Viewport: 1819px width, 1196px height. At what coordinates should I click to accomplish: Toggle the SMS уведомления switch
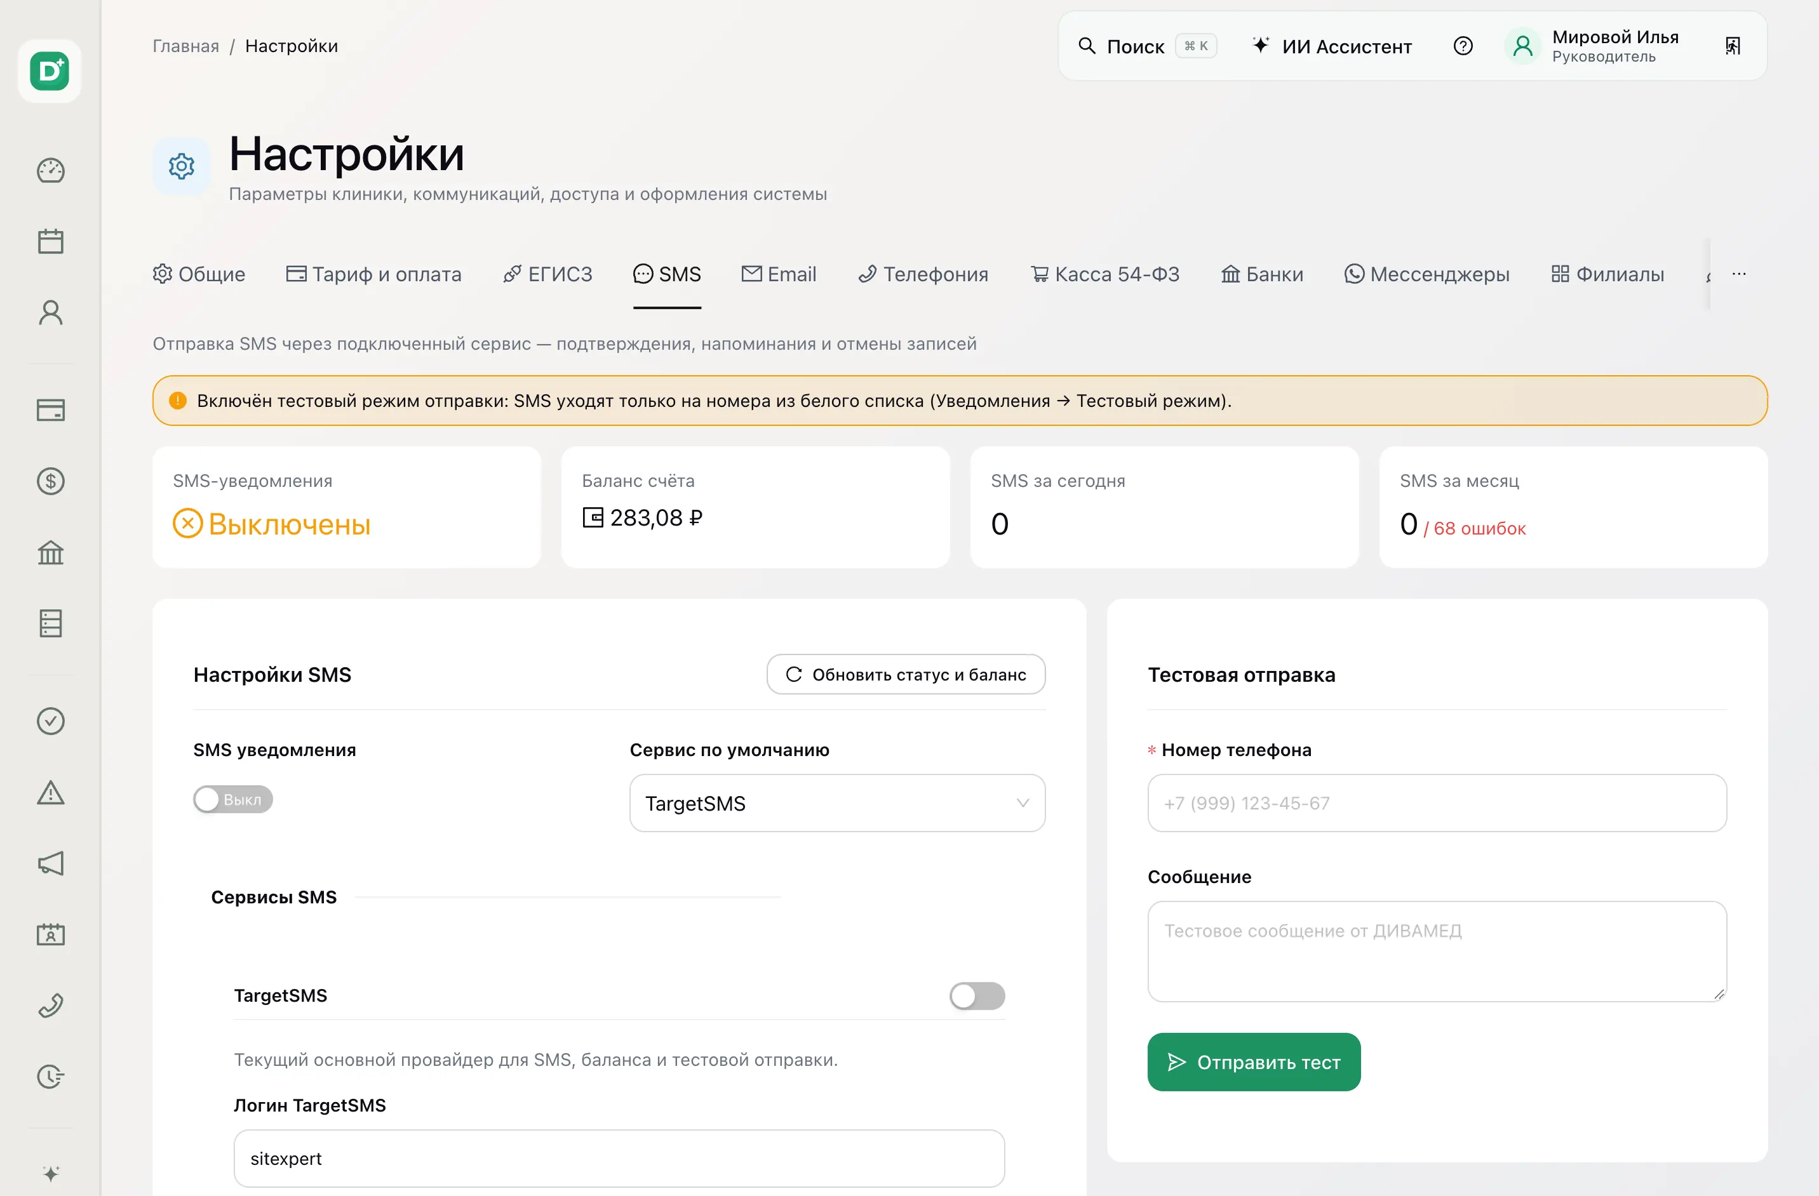[233, 799]
